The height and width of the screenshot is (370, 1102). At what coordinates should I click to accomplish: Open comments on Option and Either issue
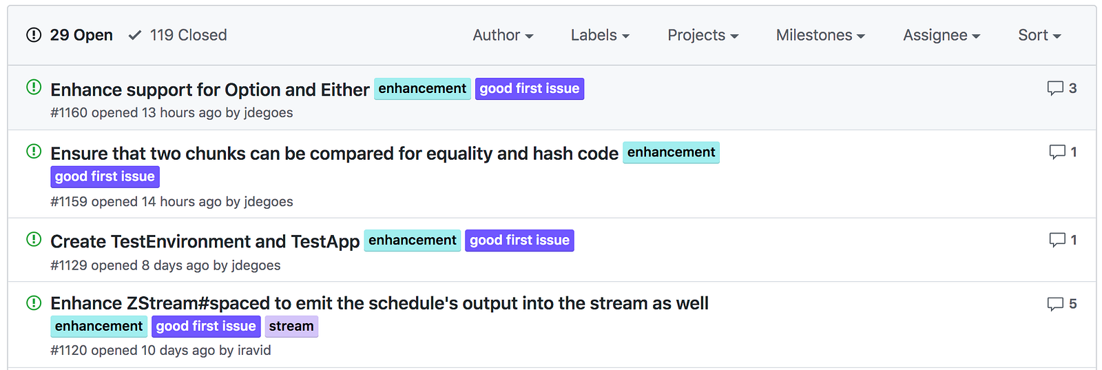click(x=1061, y=88)
